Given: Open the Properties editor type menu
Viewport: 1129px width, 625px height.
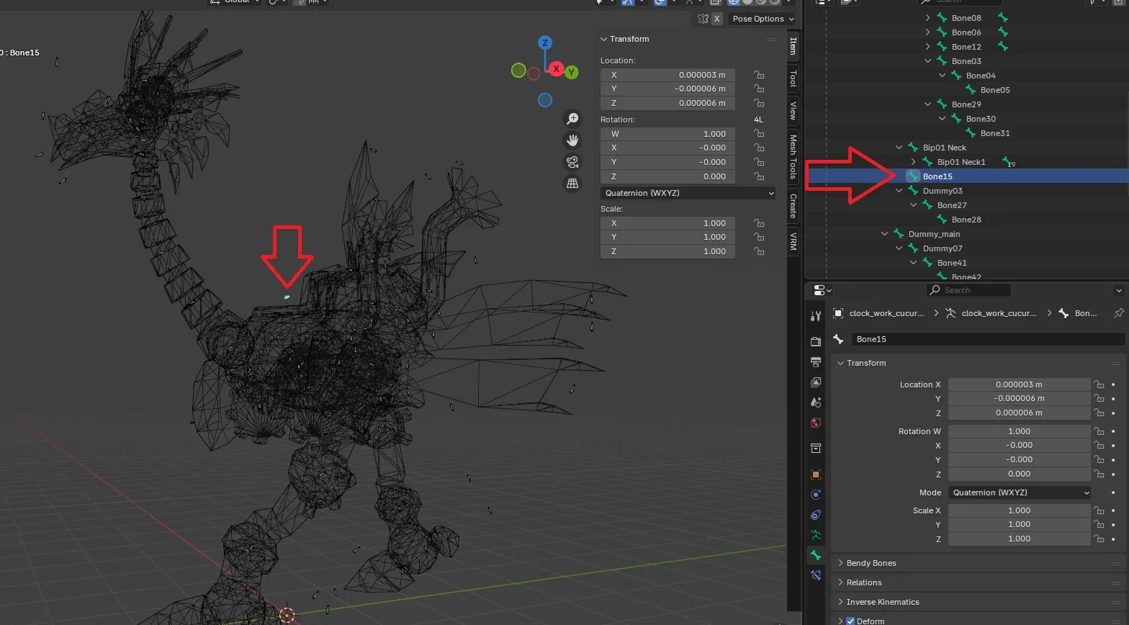Looking at the screenshot, I should point(822,290).
